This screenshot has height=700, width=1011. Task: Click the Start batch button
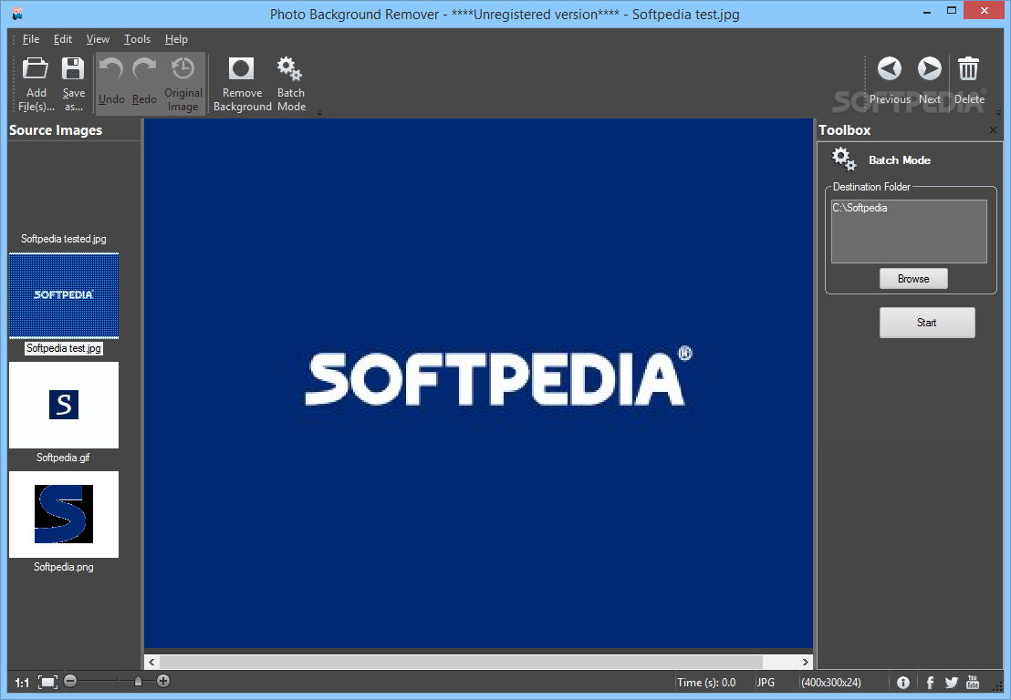[927, 323]
